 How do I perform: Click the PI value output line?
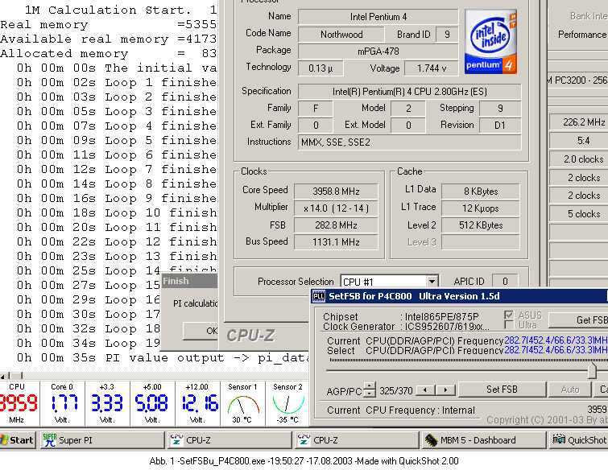point(163,357)
